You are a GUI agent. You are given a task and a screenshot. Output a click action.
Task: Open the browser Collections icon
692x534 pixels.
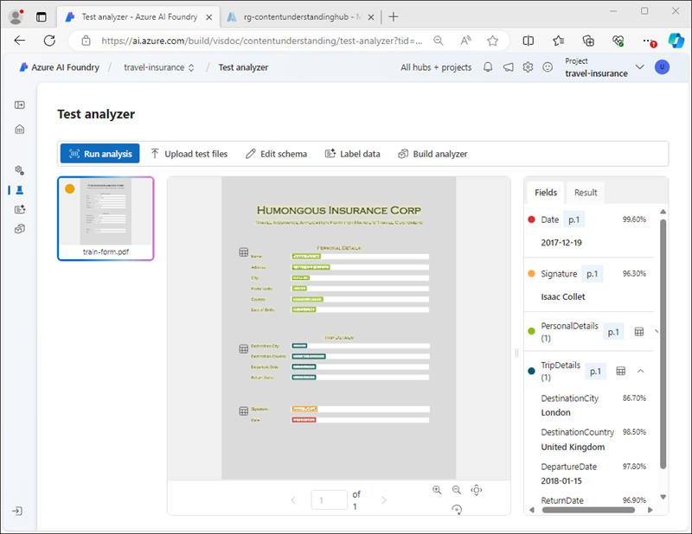pos(588,41)
